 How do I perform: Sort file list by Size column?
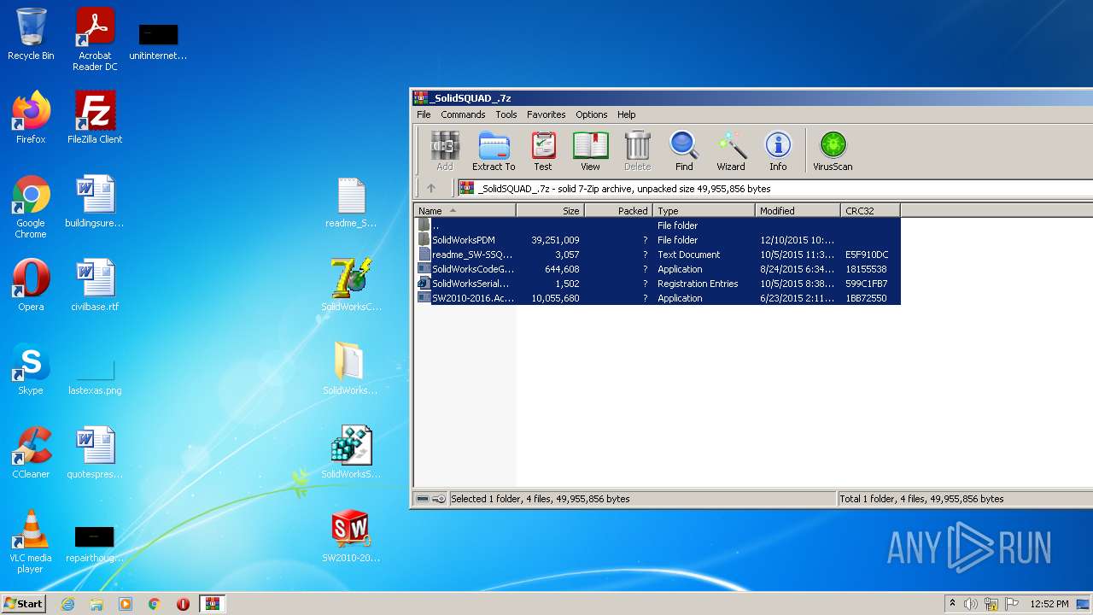coord(551,211)
